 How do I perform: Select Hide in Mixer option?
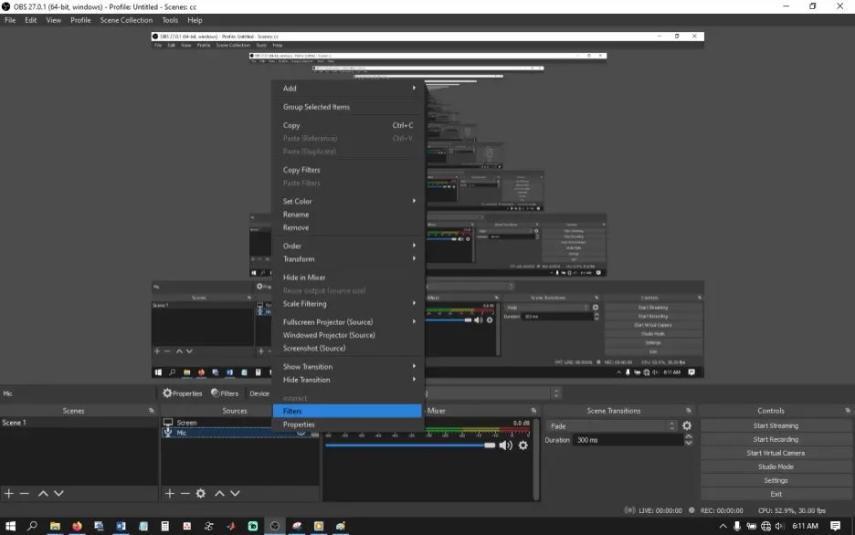click(x=347, y=278)
